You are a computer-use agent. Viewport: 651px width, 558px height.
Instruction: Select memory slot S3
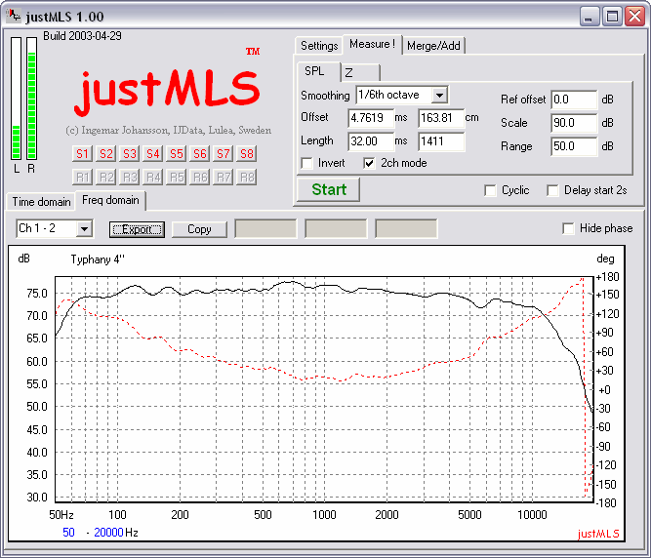pyautogui.click(x=129, y=154)
